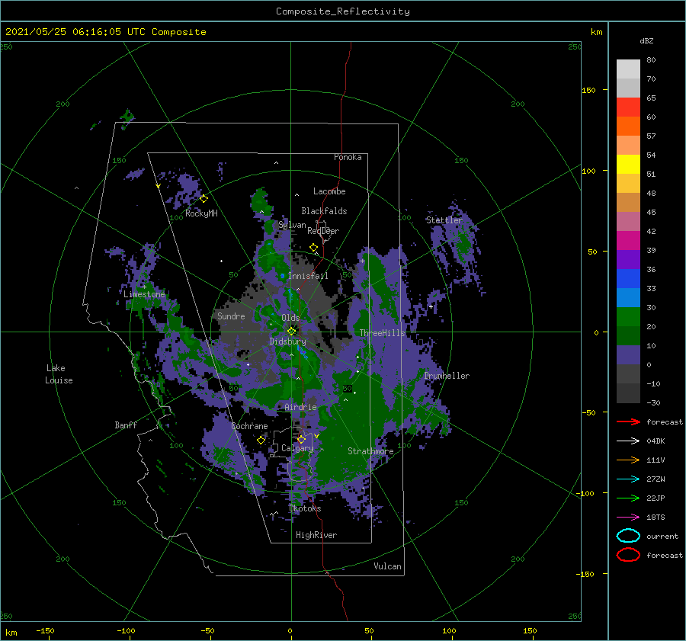Click the Limestone label on map

point(144,294)
